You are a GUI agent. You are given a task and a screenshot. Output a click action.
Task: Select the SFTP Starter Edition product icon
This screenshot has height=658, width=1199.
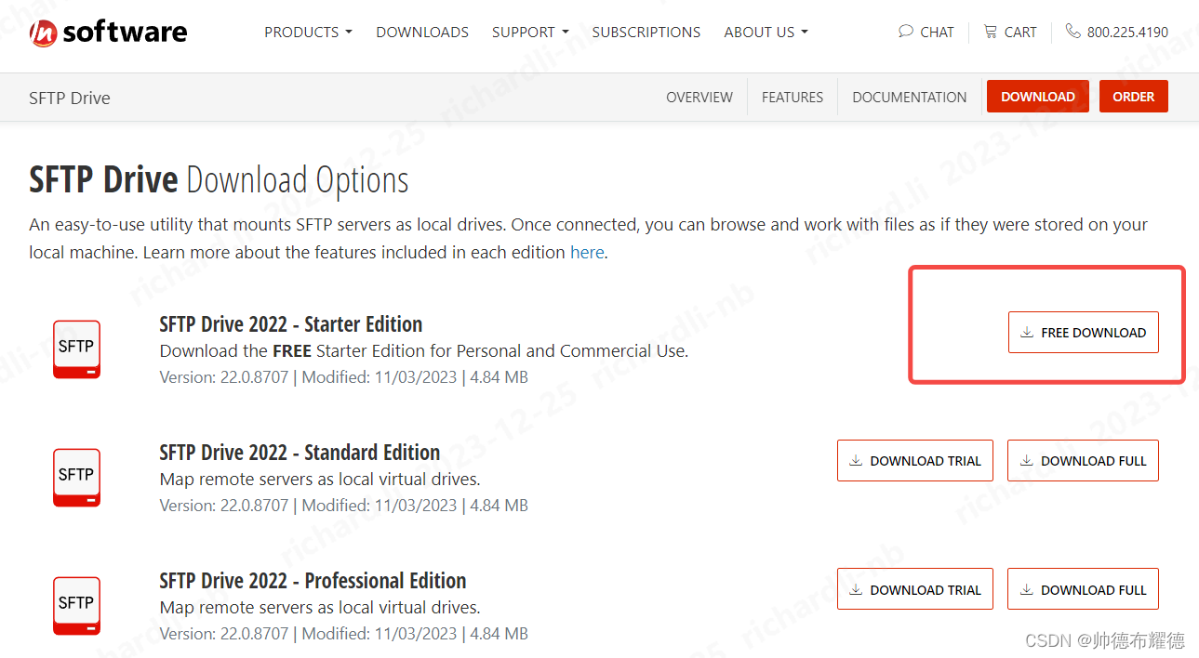point(75,349)
